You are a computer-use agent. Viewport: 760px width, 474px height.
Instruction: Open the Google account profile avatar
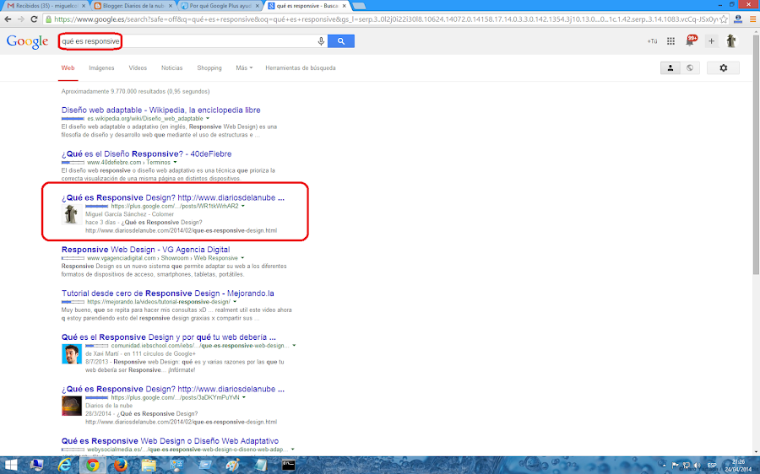pos(731,41)
